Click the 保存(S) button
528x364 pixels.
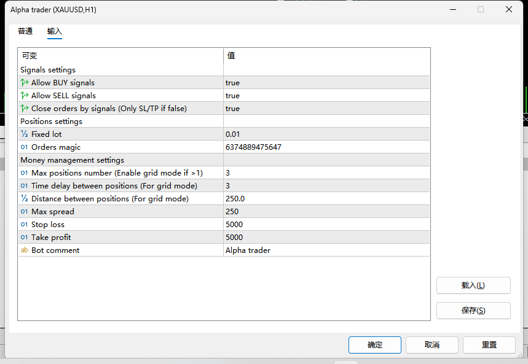click(x=473, y=311)
